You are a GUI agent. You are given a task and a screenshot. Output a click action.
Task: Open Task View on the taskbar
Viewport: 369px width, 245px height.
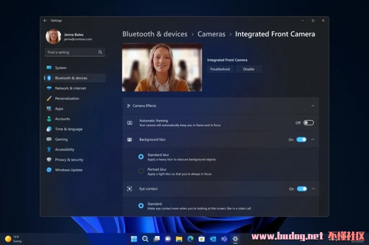point(157,239)
